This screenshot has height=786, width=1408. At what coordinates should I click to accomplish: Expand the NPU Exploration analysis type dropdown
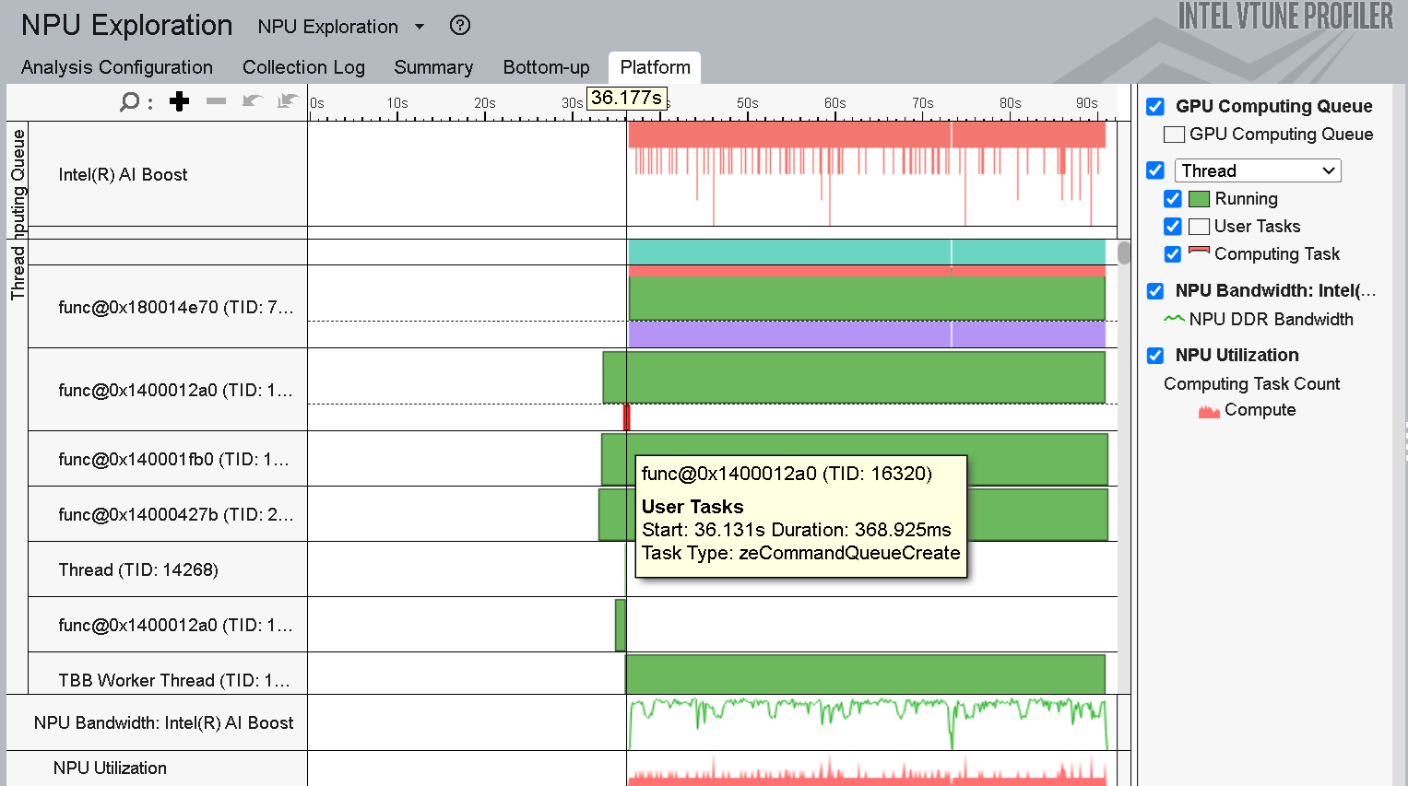click(420, 27)
